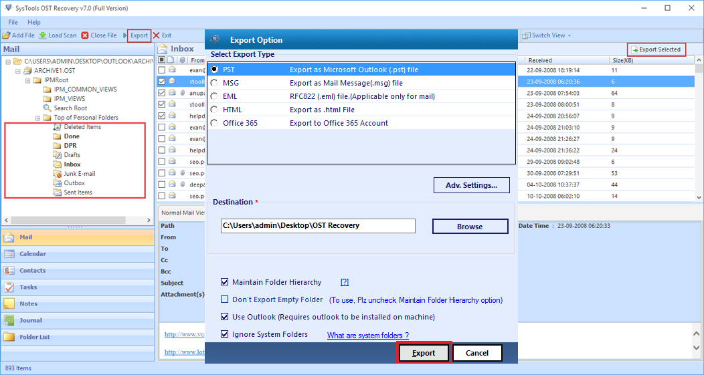Click Export in the top toolbar
This screenshot has height=375, width=704.
(x=139, y=35)
